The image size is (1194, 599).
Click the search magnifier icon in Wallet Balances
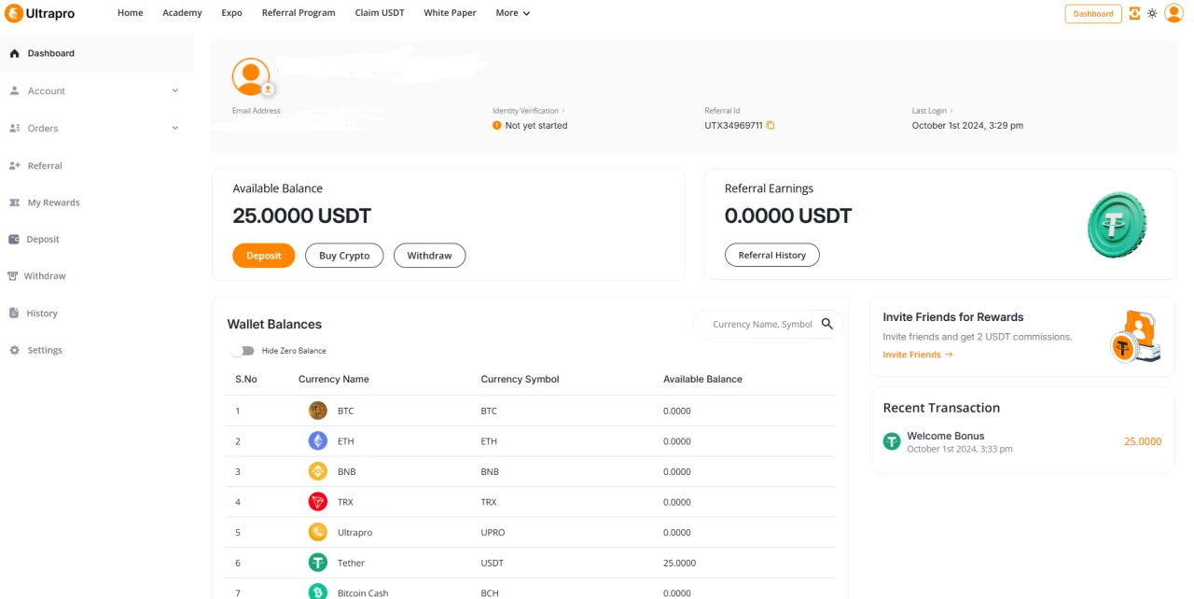click(x=827, y=324)
